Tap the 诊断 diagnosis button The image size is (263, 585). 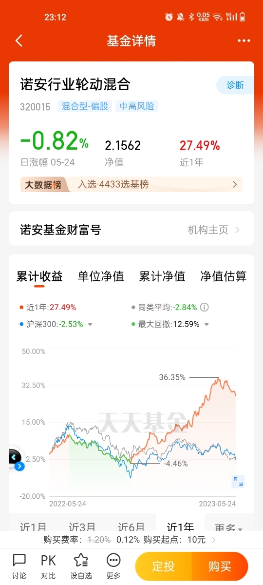(x=235, y=85)
